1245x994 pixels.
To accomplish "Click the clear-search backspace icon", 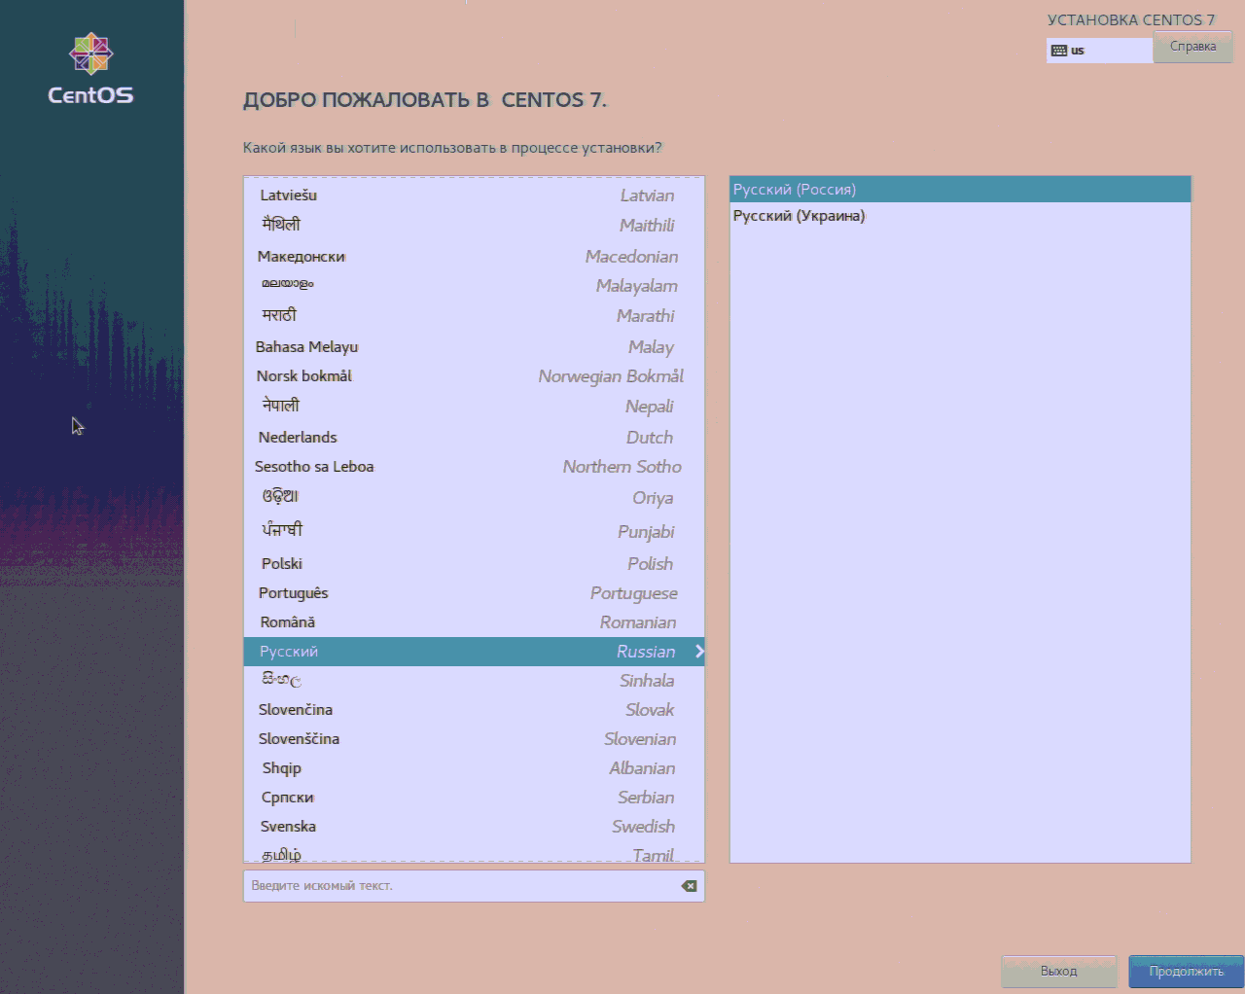I will point(689,886).
